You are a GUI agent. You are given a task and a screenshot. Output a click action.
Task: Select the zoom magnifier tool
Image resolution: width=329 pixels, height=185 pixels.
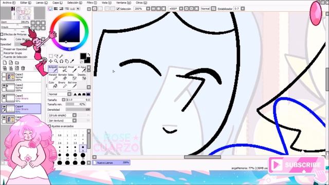click(x=56, y=61)
